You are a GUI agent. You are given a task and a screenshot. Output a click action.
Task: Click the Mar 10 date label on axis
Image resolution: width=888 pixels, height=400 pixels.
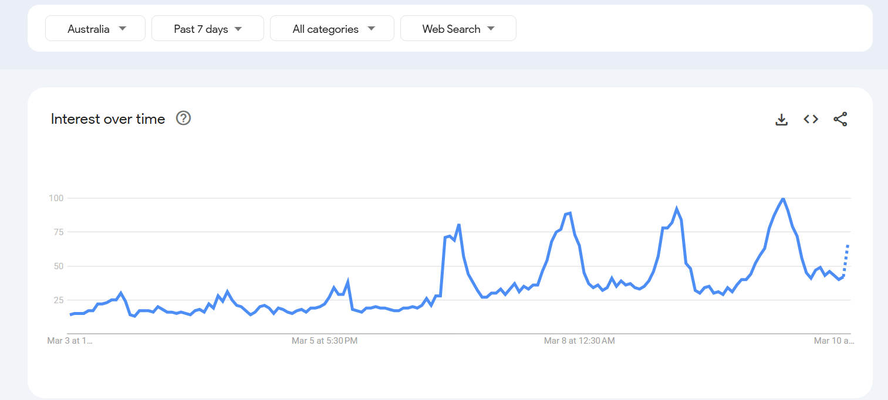[x=833, y=341]
